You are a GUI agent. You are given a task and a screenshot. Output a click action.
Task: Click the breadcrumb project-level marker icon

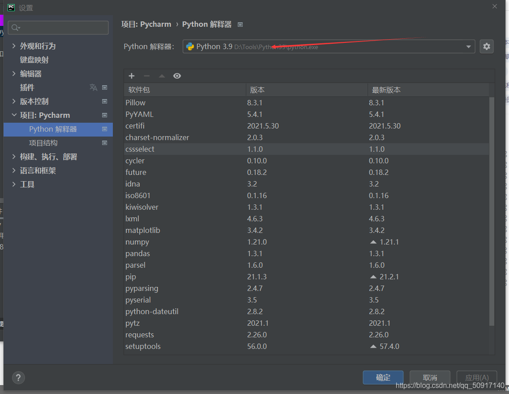(x=240, y=25)
